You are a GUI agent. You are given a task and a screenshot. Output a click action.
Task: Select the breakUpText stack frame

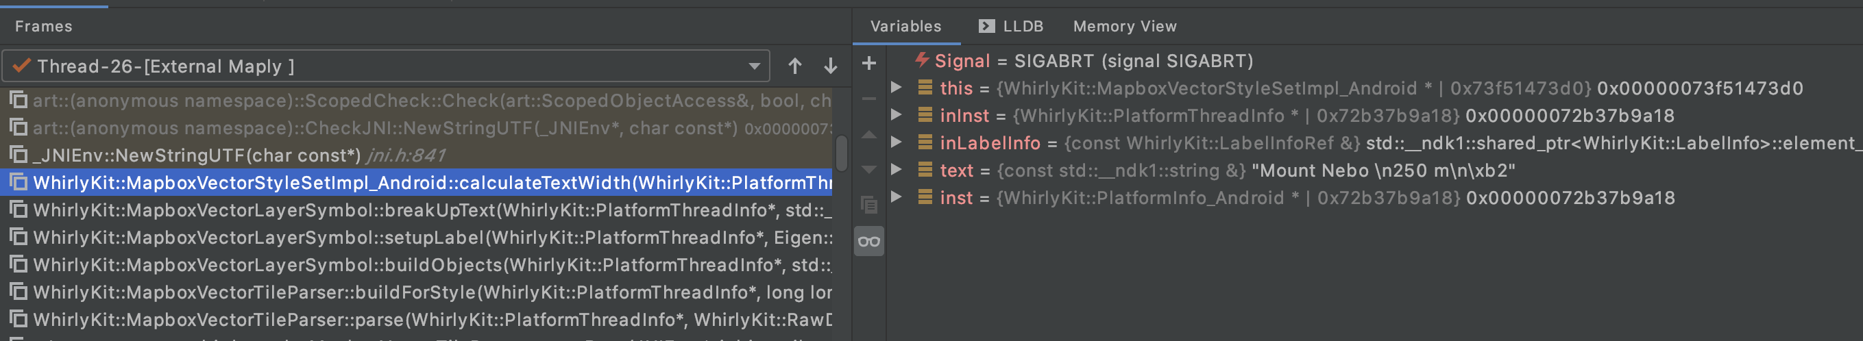[x=417, y=210]
